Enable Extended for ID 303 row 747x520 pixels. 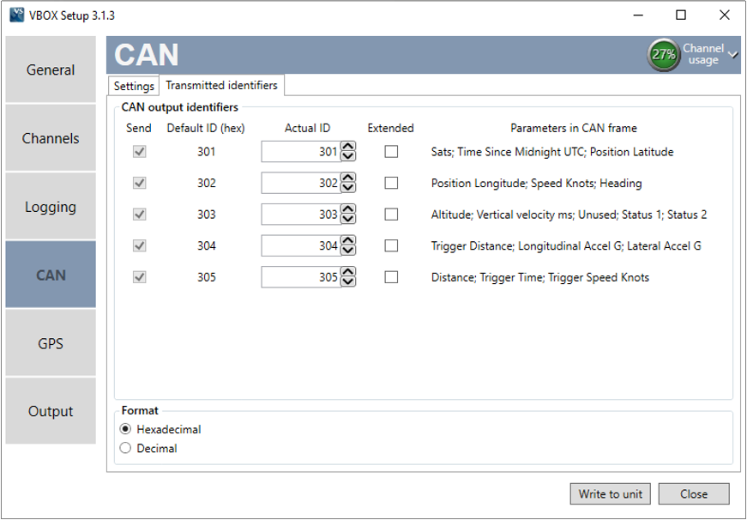pyautogui.click(x=391, y=215)
